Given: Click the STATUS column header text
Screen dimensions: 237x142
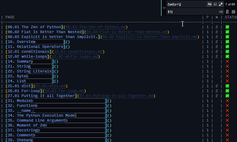Looking at the screenshot, I should tap(231, 17).
